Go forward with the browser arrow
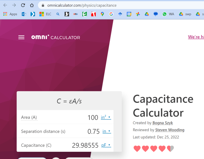204x159 pixels. [x=14, y=5]
